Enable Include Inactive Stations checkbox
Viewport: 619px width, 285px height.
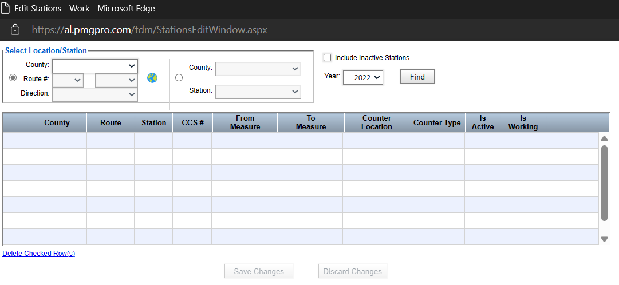327,58
